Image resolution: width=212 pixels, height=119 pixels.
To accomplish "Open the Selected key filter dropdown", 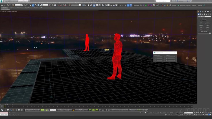I will pos(189,113).
